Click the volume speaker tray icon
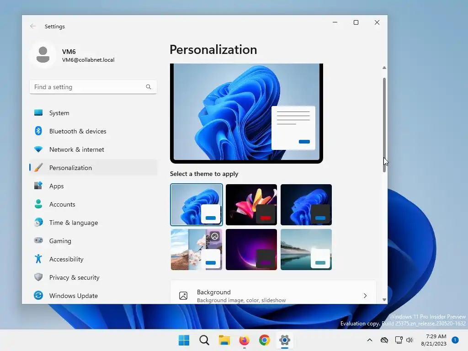Image resolution: width=468 pixels, height=351 pixels. point(409,340)
